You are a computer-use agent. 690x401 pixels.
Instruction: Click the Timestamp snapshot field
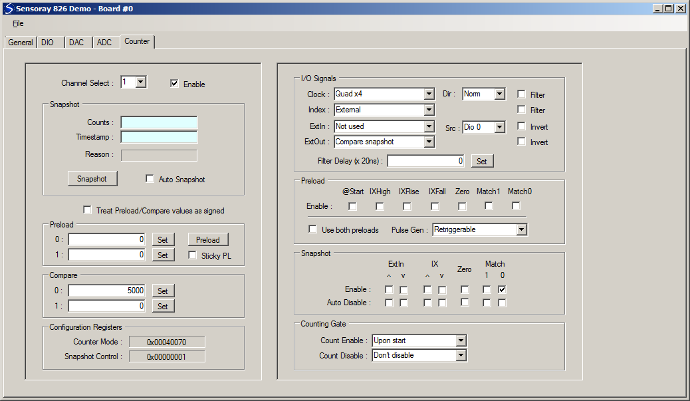click(160, 137)
